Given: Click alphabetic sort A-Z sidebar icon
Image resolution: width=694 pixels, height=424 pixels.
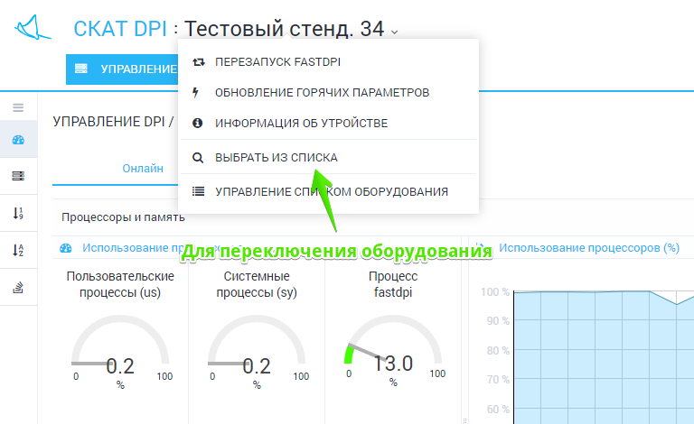Looking at the screenshot, I should [x=18, y=250].
